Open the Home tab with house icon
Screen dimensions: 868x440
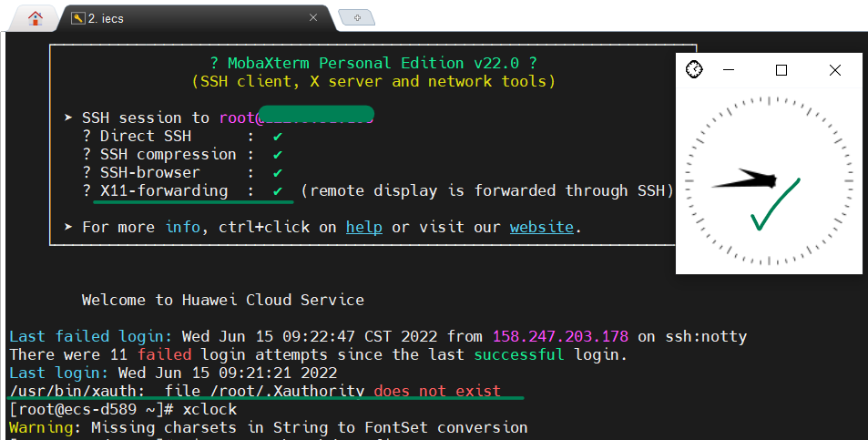(36, 17)
